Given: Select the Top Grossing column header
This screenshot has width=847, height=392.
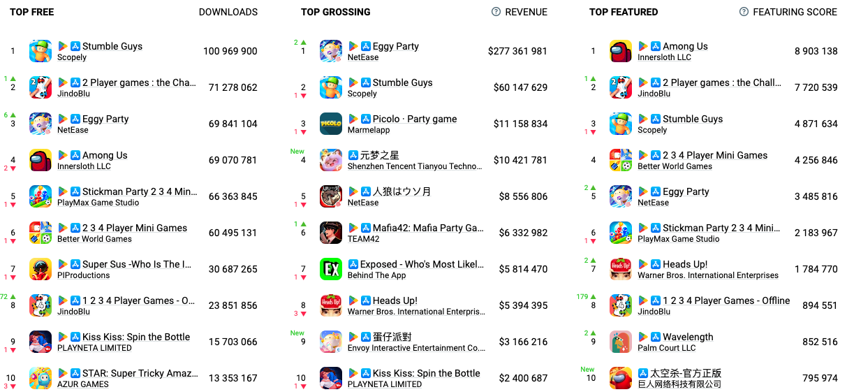Looking at the screenshot, I should (336, 12).
